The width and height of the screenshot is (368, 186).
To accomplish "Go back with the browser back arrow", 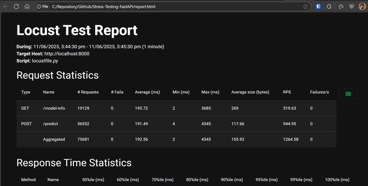I will coord(6,6).
